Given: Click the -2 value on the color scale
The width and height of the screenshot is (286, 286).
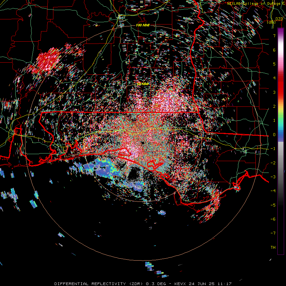Looking at the screenshot, I should point(273,163).
